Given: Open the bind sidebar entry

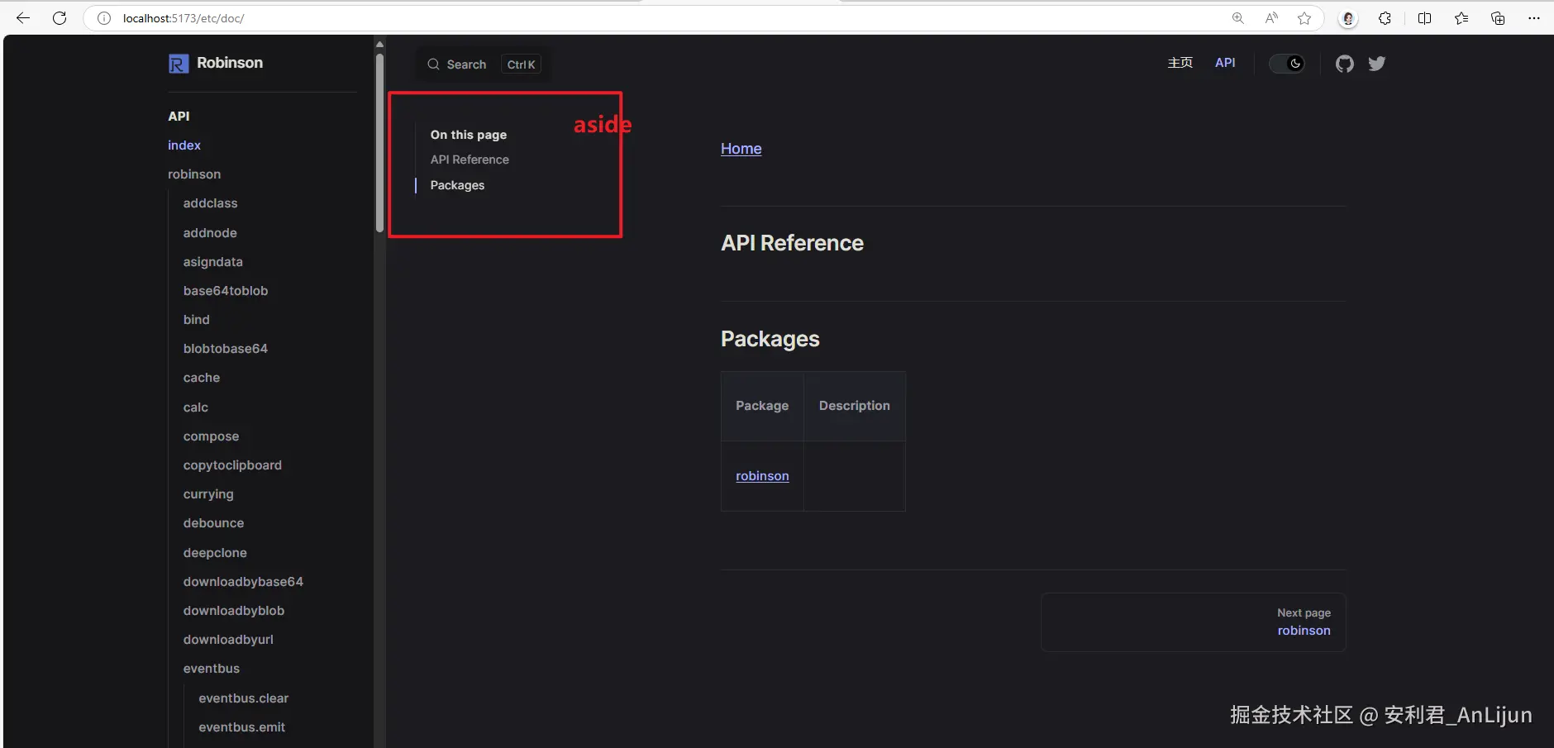Looking at the screenshot, I should click(x=197, y=320).
